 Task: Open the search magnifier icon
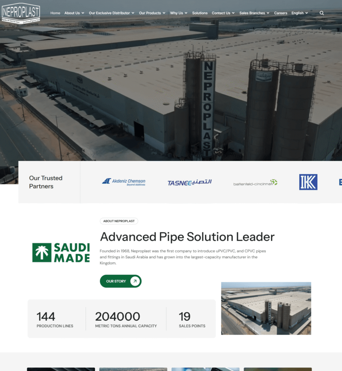coord(322,13)
